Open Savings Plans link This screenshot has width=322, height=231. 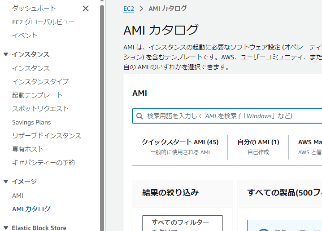(31, 122)
